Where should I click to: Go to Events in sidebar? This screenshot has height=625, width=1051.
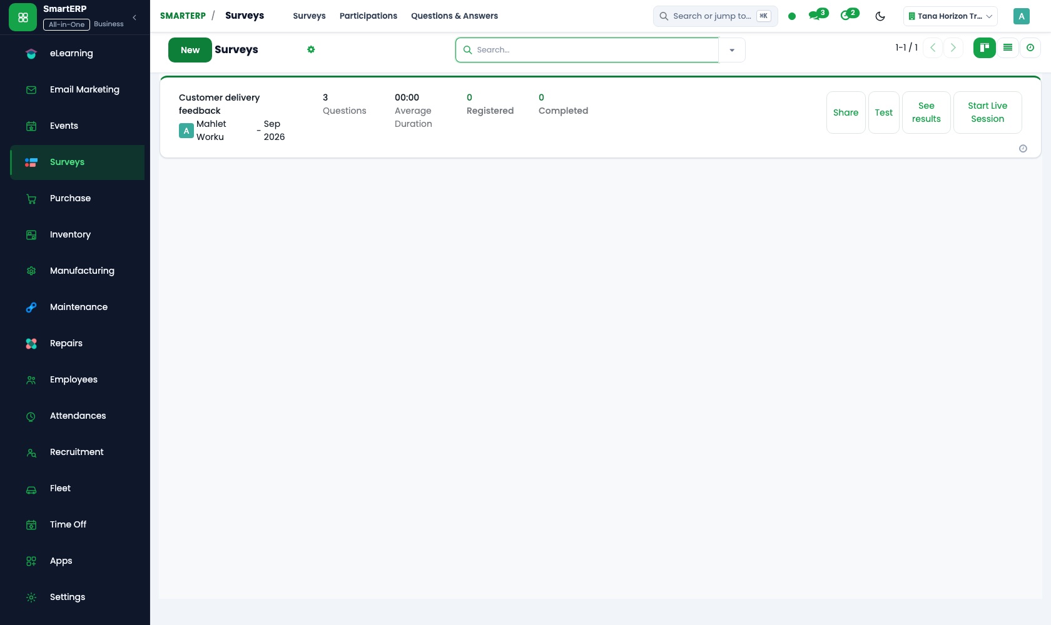click(78, 126)
